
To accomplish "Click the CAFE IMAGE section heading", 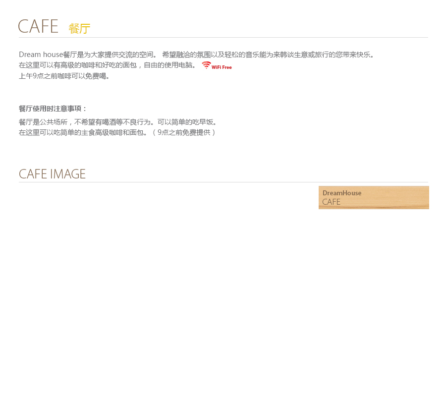I will point(52,174).
